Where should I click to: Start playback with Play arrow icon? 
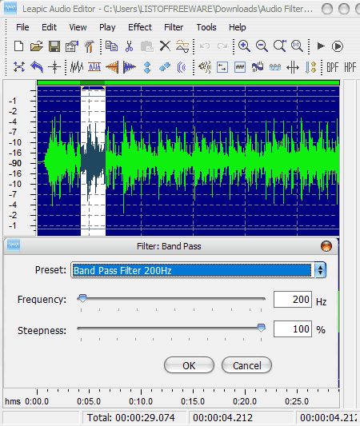[321, 46]
